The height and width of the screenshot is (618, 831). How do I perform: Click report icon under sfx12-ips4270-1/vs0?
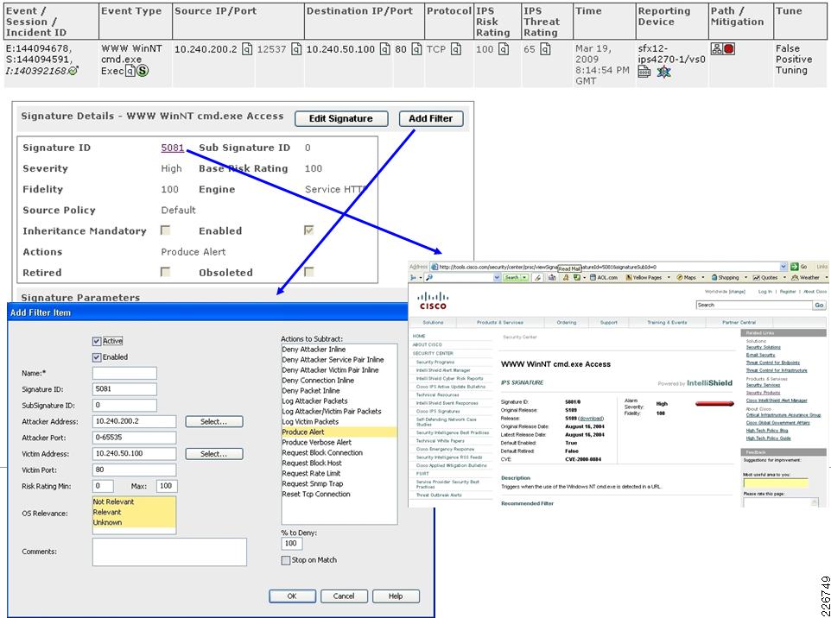point(644,72)
